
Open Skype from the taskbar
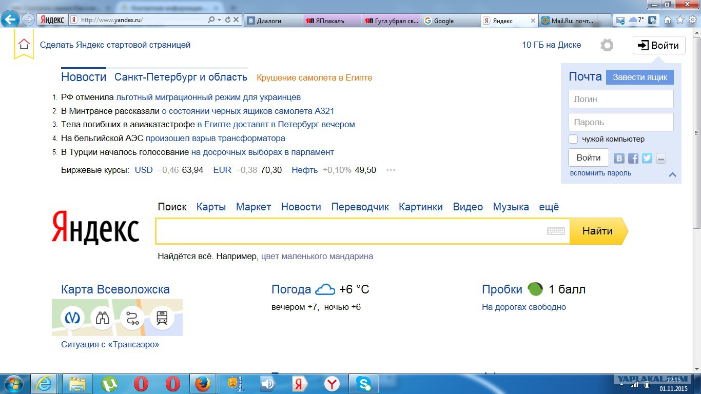(x=364, y=384)
